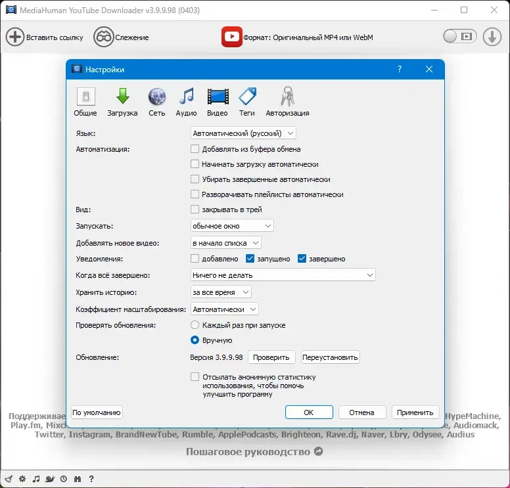This screenshot has height=488, width=510.
Task: Click the red YouTube format icon
Action: click(x=231, y=37)
